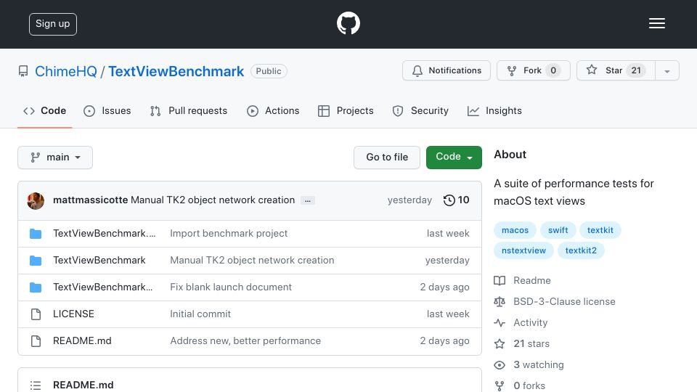Open latest commit 'Manual TK2 object network creation'
The height and width of the screenshot is (392, 697).
213,200
